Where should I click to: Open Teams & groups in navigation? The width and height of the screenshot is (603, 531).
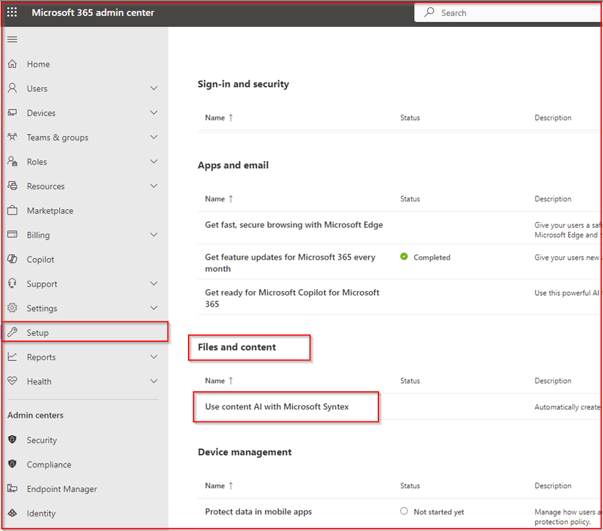pos(58,138)
